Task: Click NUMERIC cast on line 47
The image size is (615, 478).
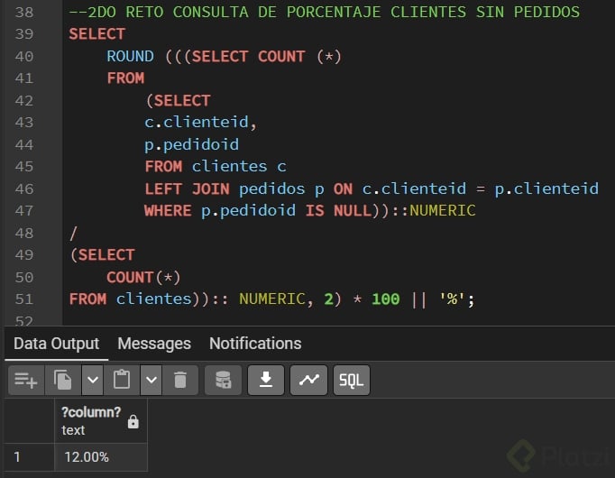Action: coord(443,211)
